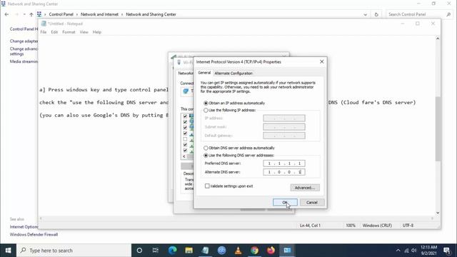The image size is (457, 257).
Task: Open network icon in system tray
Action: (406, 251)
